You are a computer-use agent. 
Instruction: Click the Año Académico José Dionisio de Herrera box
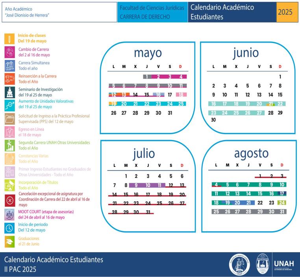[59, 12]
